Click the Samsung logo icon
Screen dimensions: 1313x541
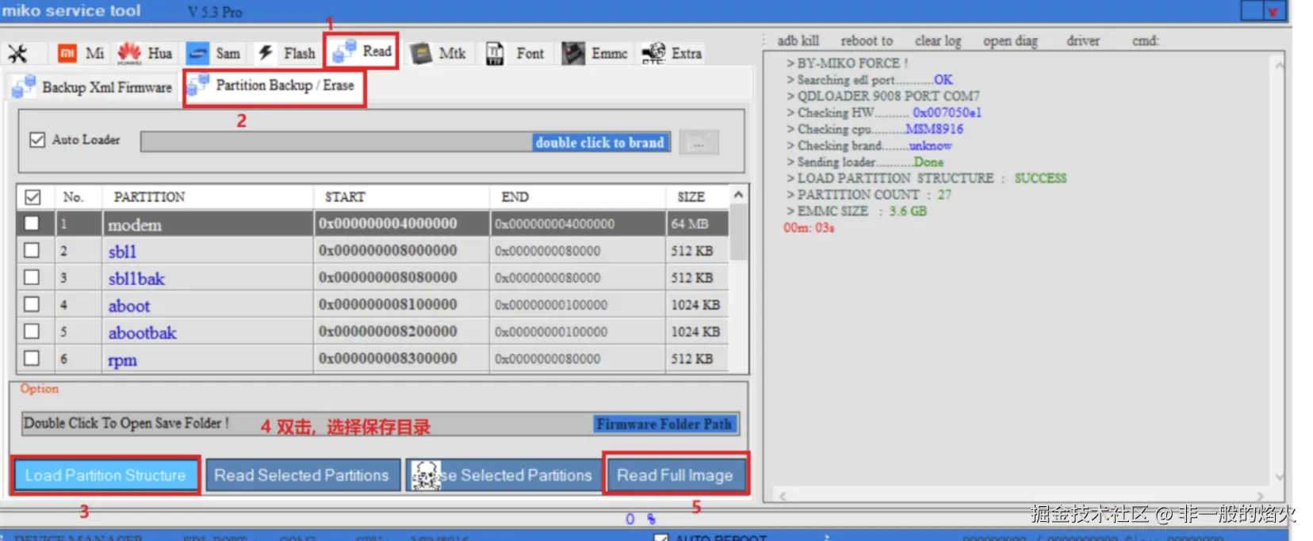point(198,54)
